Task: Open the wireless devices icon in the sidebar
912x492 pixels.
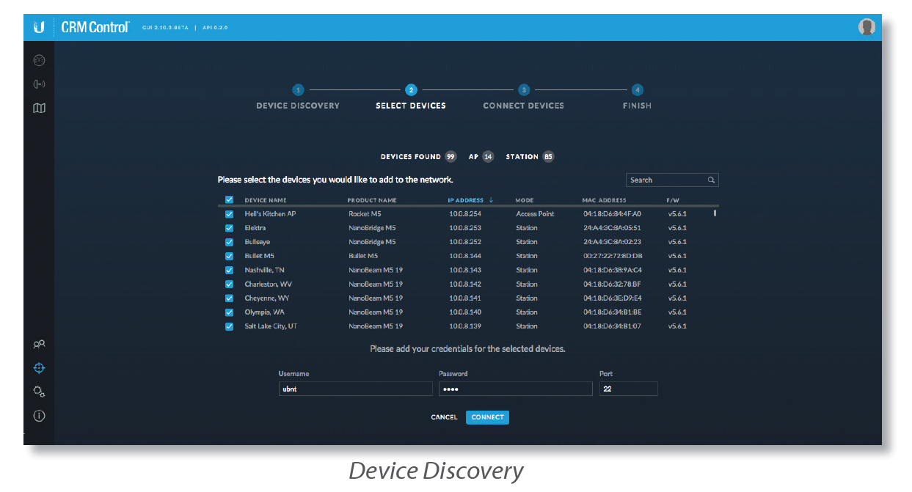Action: (40, 84)
